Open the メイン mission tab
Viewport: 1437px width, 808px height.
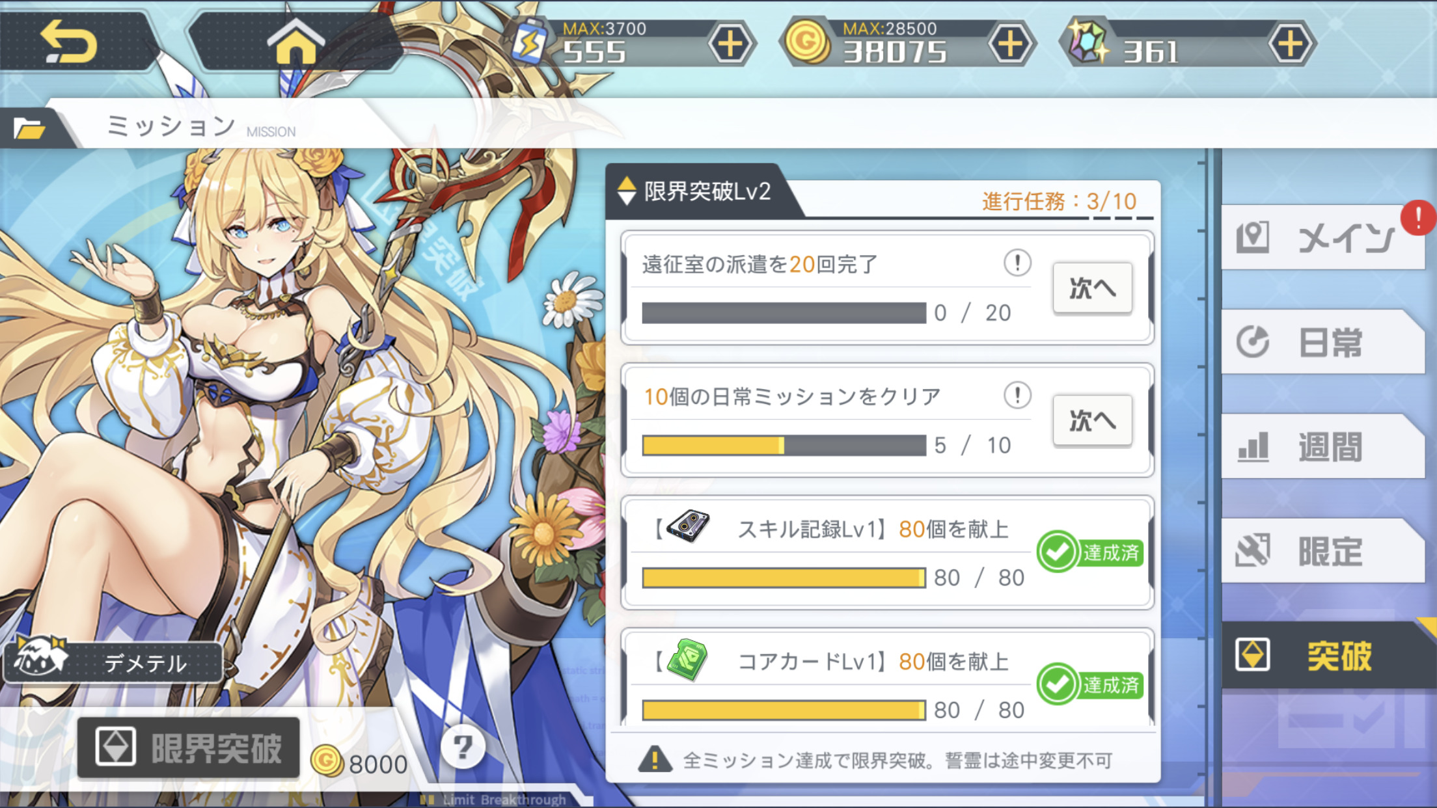click(x=1323, y=237)
